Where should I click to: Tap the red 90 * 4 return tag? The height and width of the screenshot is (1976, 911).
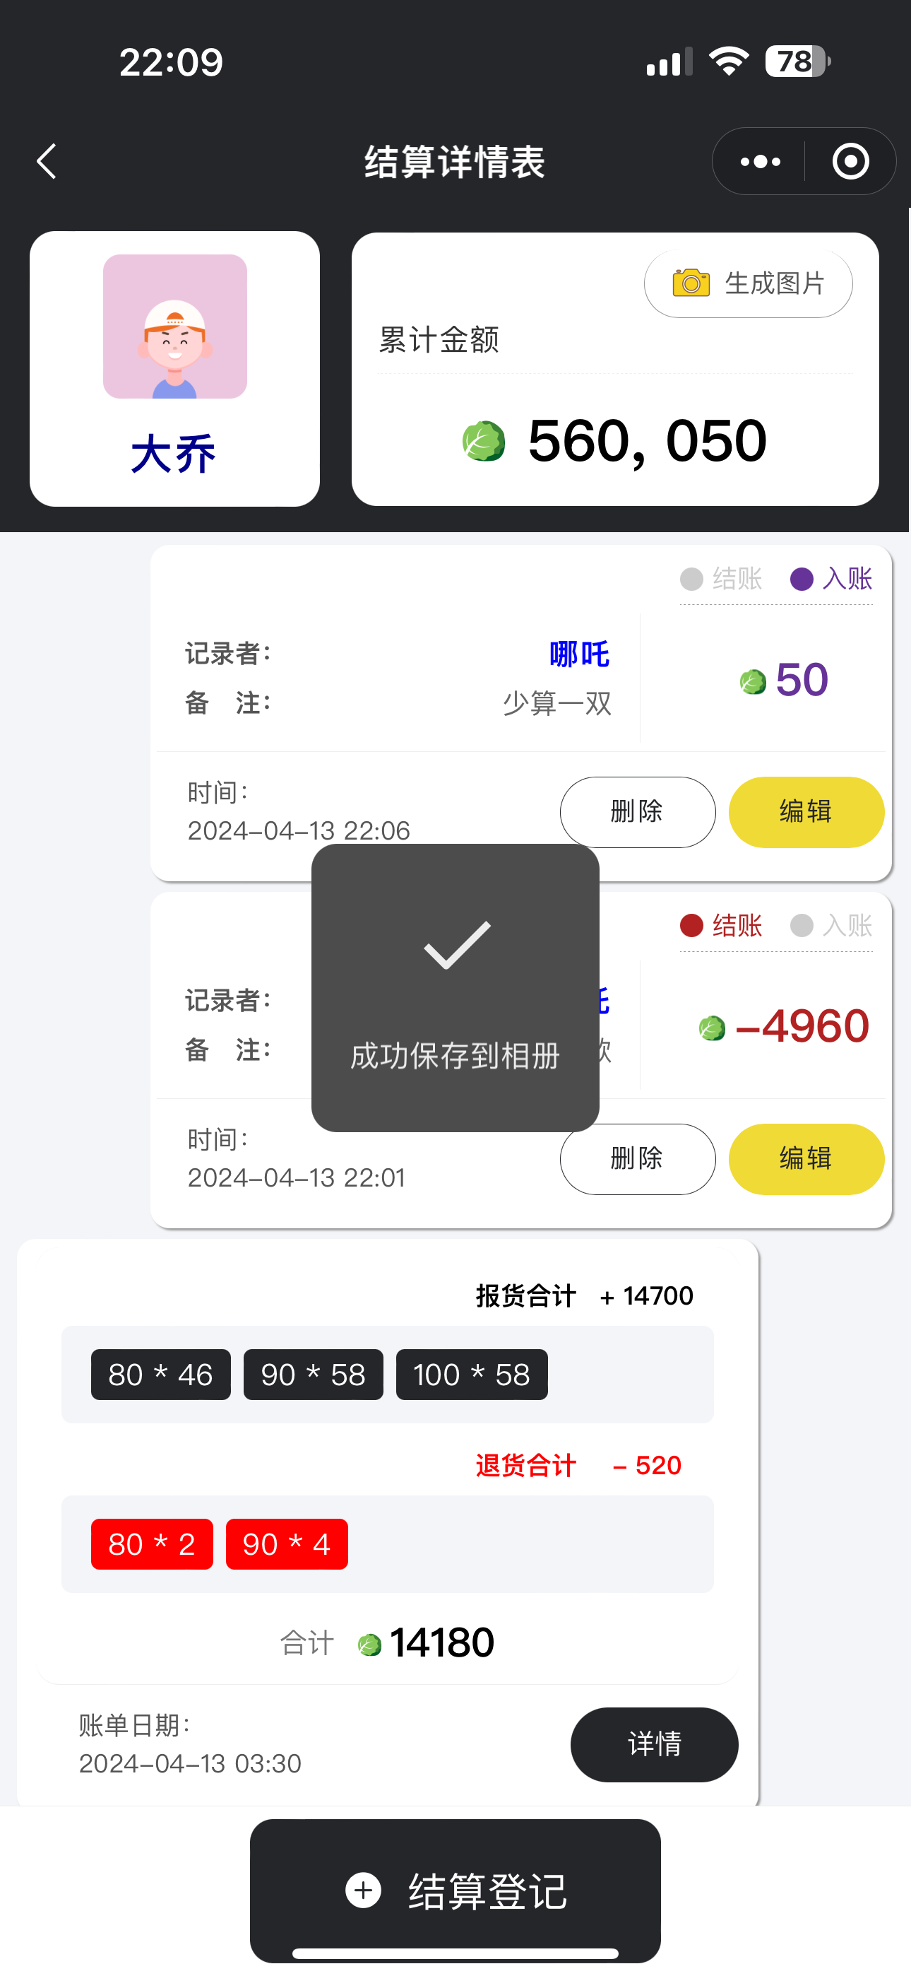point(287,1544)
